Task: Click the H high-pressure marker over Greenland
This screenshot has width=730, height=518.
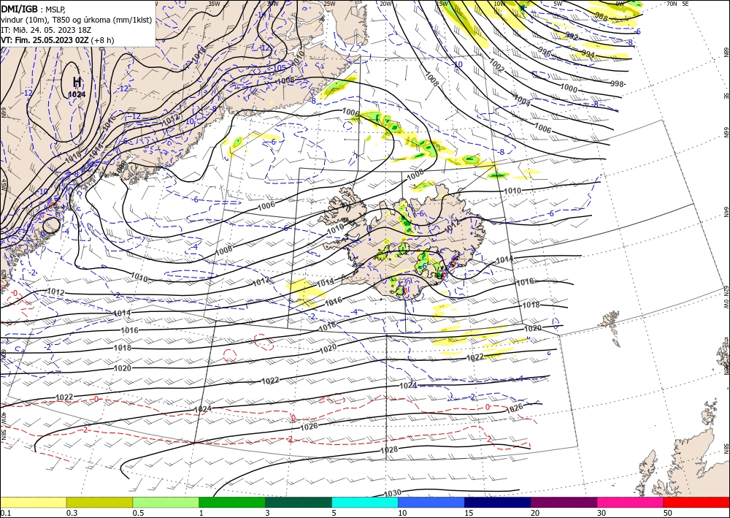Action: [x=77, y=82]
